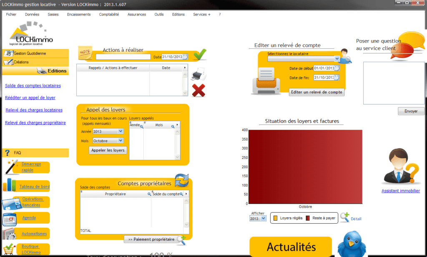Image resolution: width=427 pixels, height=257 pixels.
Task: Click the Envoyer button
Action: (411, 111)
